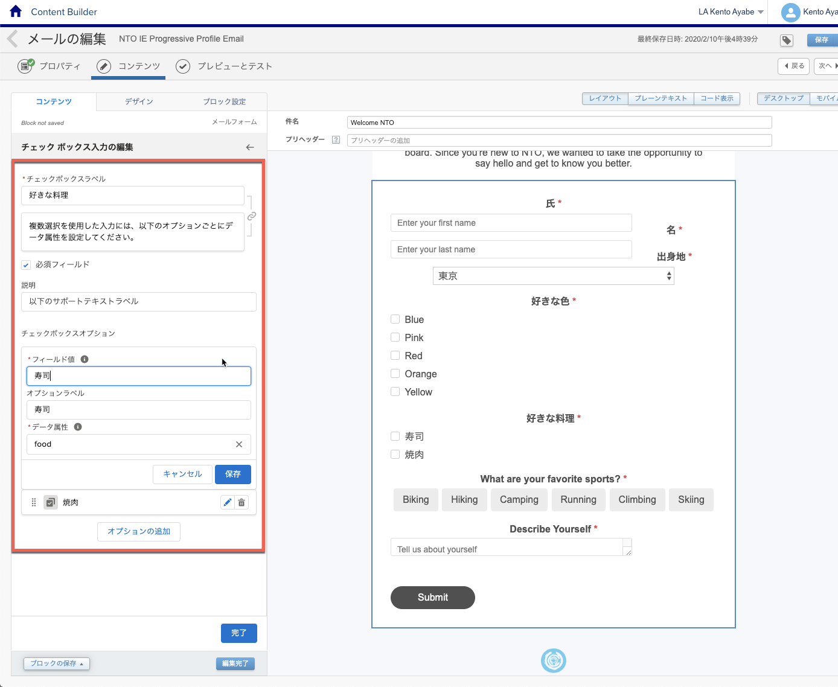Click the tag icon near save time
This screenshot has width=838, height=687.
click(x=787, y=40)
